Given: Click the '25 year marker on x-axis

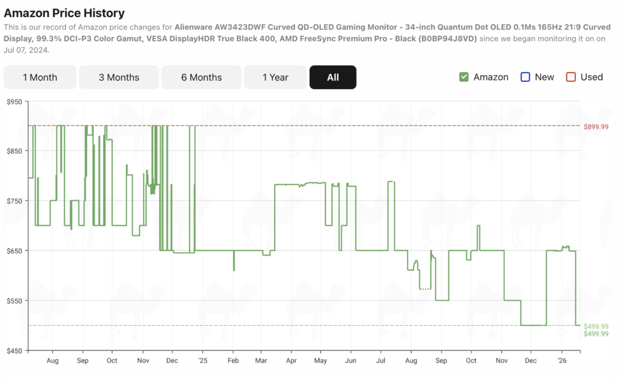Looking at the screenshot, I should pos(202,360).
